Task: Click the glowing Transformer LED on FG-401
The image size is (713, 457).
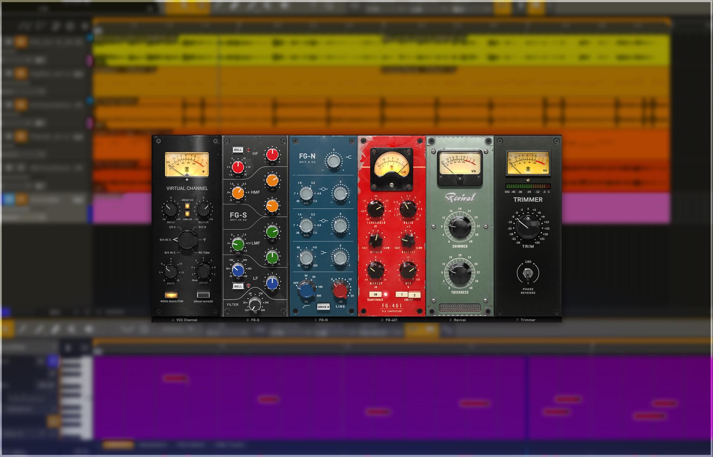Action: [385, 294]
